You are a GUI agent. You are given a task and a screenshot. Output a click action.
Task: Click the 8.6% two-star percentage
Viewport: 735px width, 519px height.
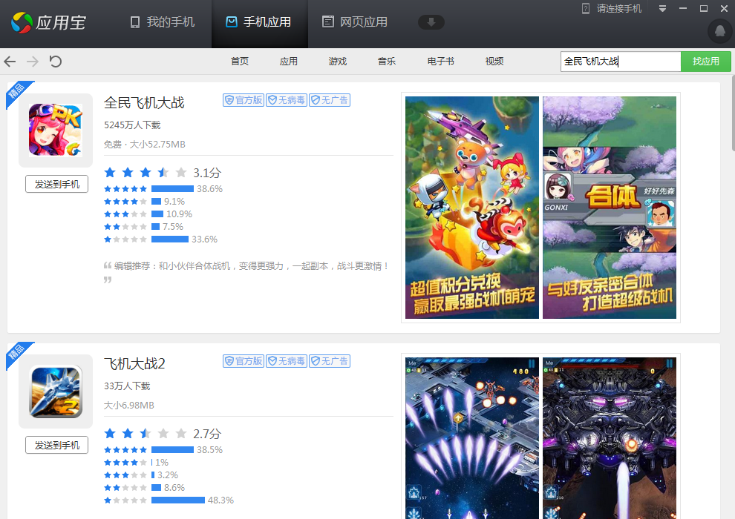[174, 488]
